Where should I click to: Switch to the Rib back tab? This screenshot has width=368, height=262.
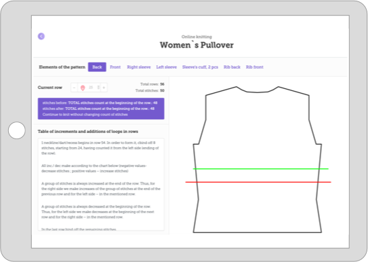232,67
